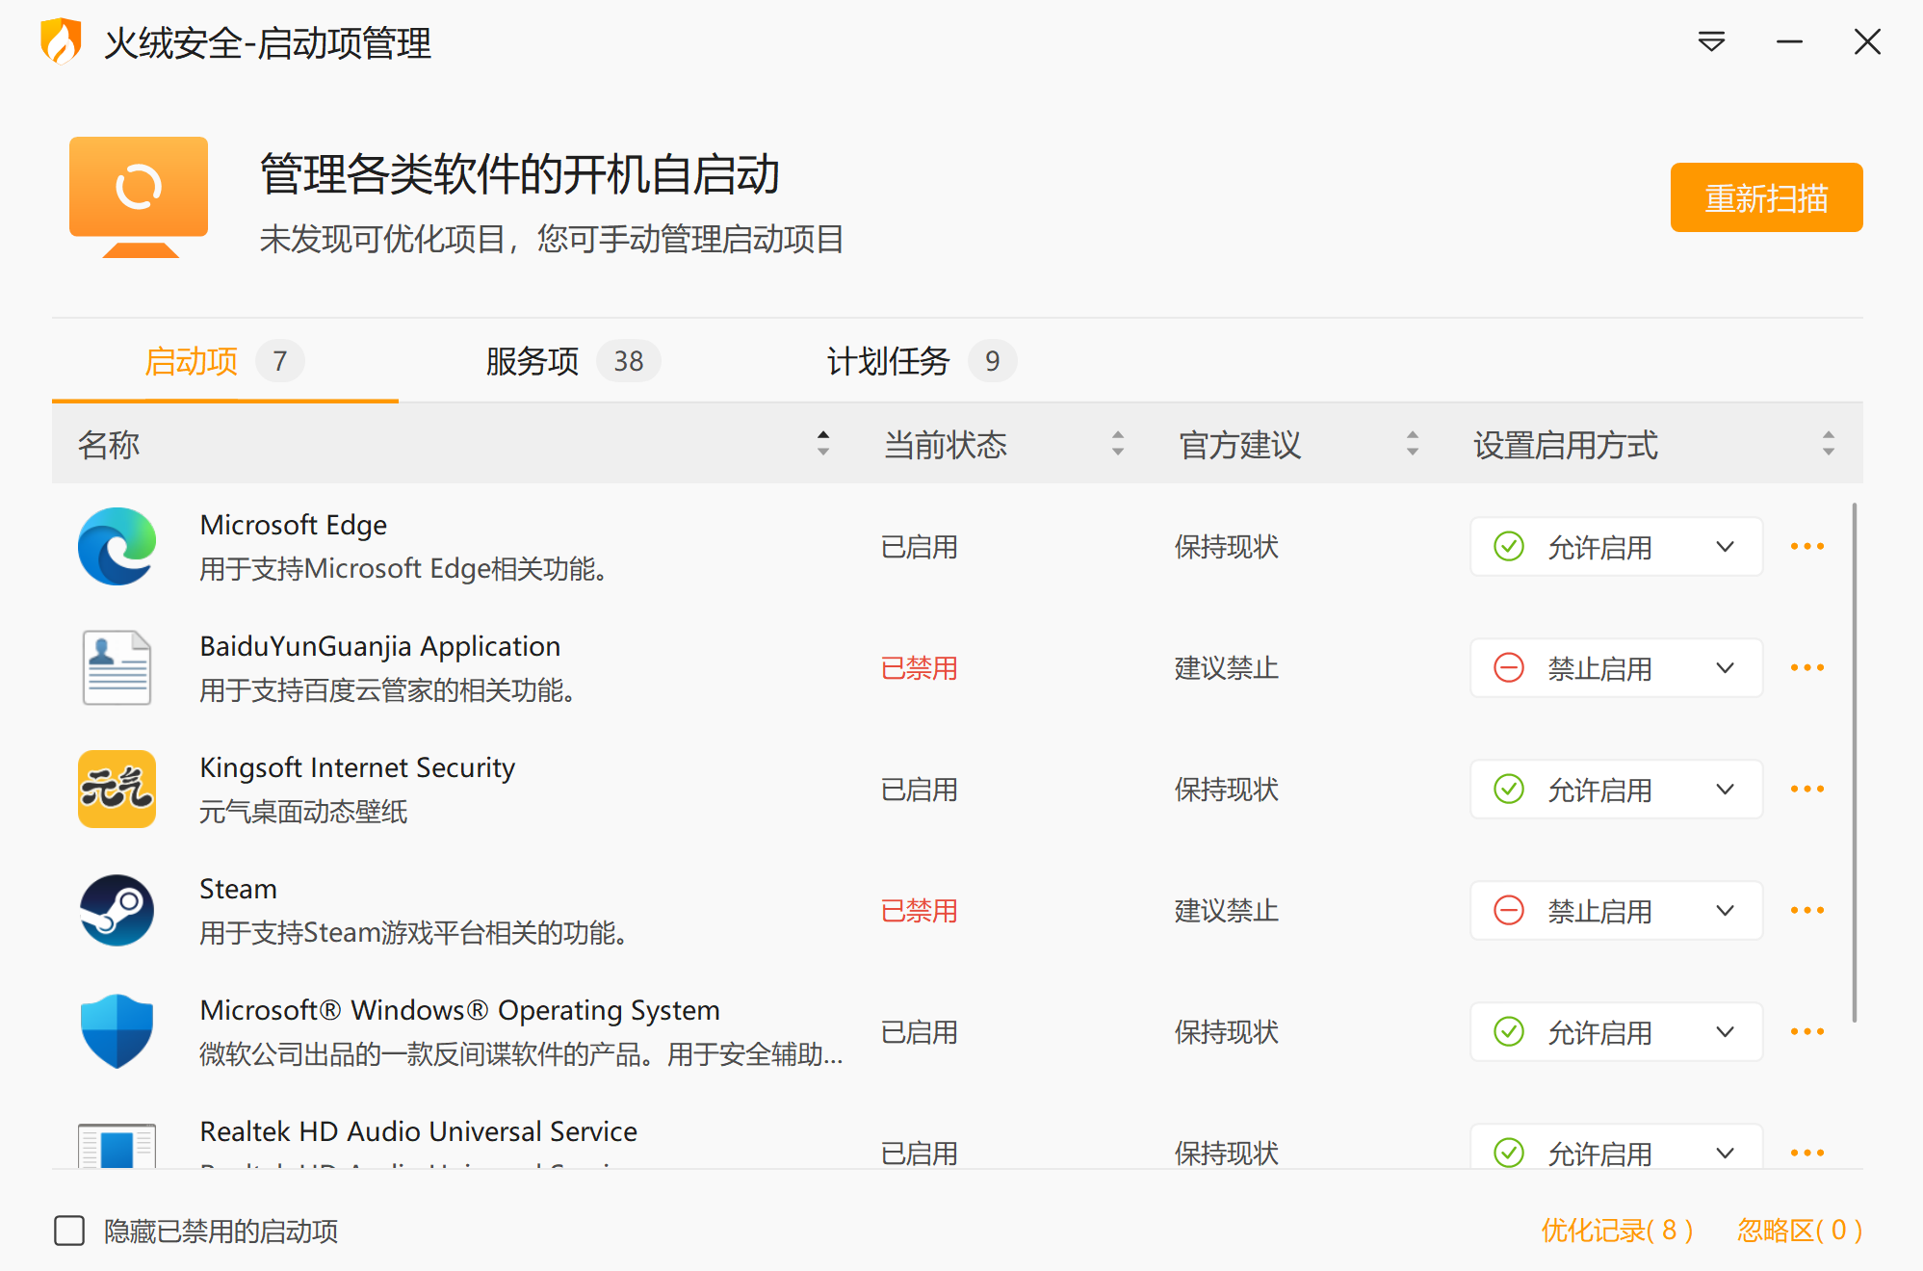This screenshot has width=1923, height=1271.
Task: Click the Steam logo icon
Action: tap(117, 910)
